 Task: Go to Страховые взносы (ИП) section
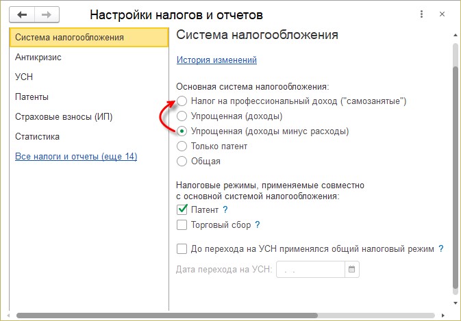89,116
